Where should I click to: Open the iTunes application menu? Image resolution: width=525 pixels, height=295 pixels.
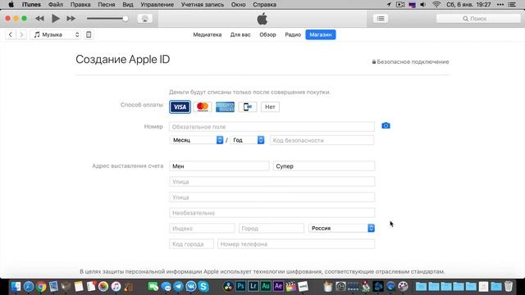coord(31,4)
